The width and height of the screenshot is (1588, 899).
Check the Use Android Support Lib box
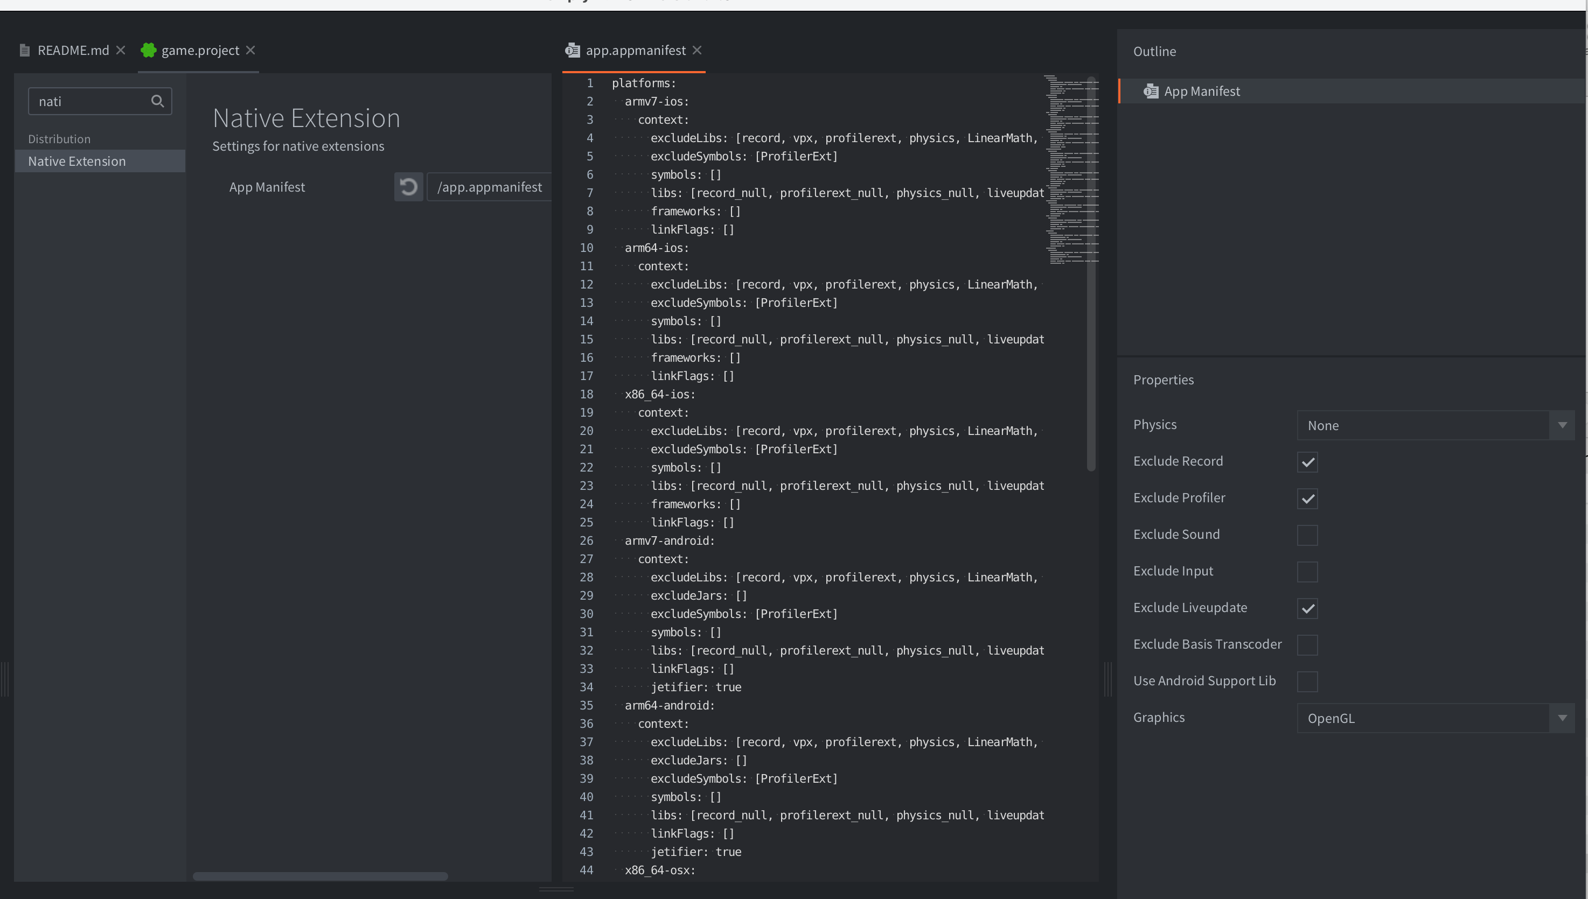(x=1307, y=682)
